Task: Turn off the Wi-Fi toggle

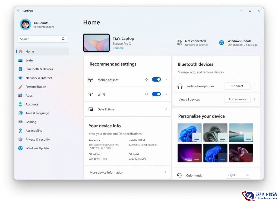Action: [x=156, y=94]
